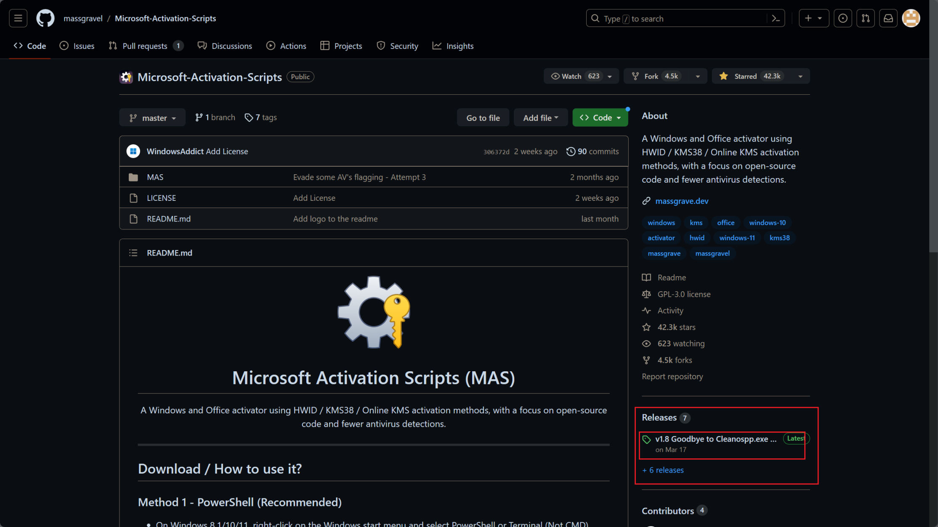This screenshot has width=938, height=527.
Task: Open pull requests icon in top header
Action: (x=865, y=18)
